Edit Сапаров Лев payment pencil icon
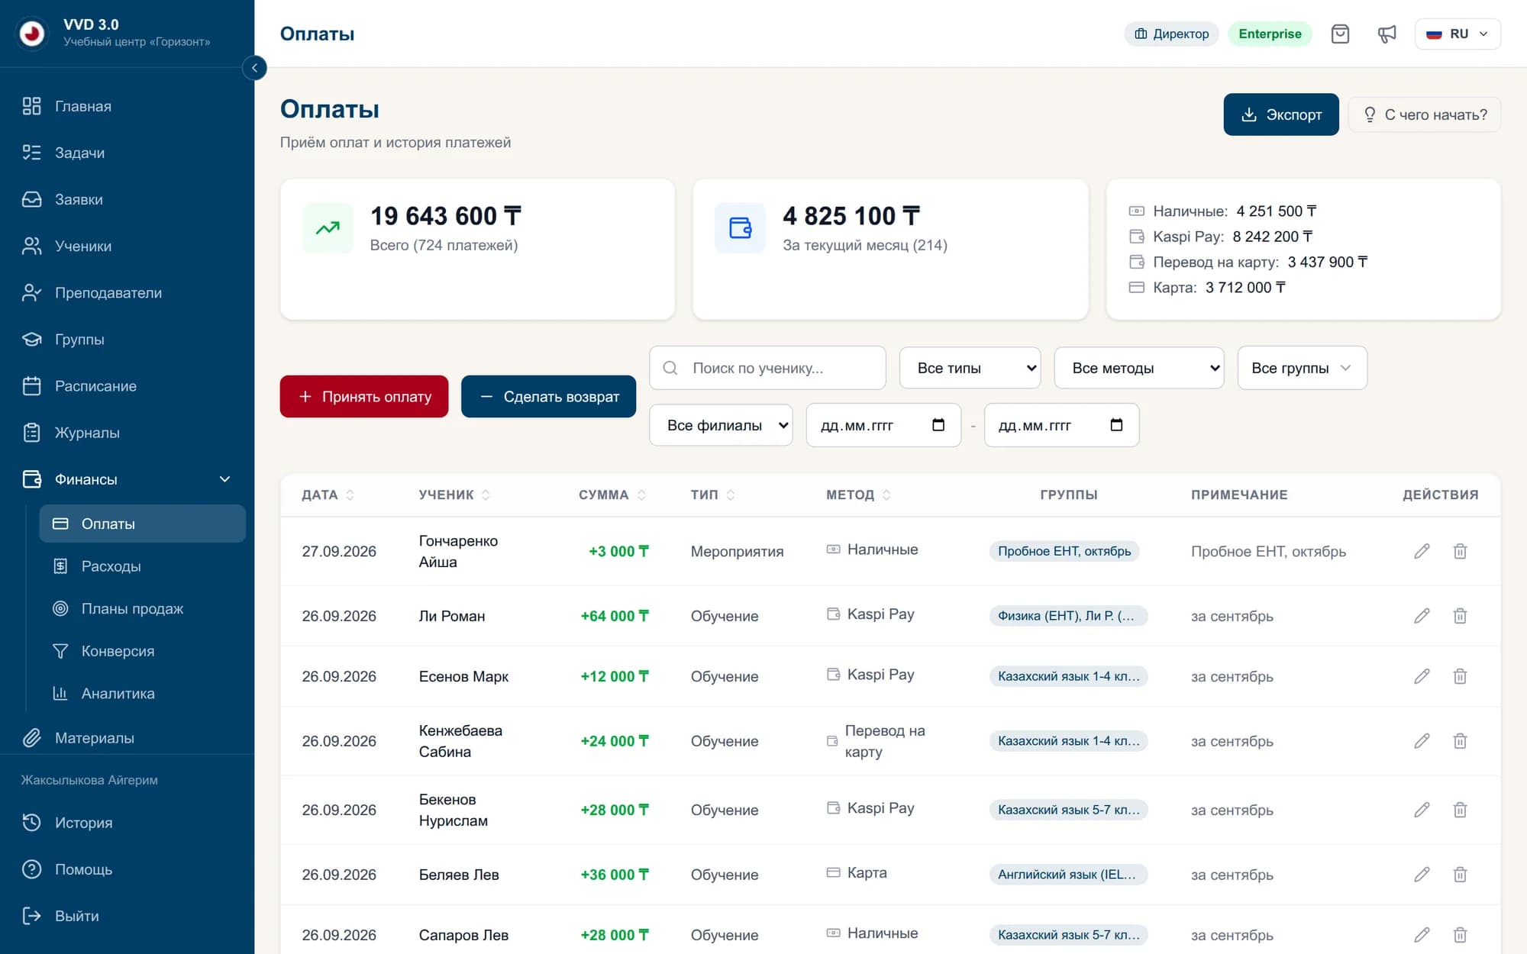 coord(1422,935)
